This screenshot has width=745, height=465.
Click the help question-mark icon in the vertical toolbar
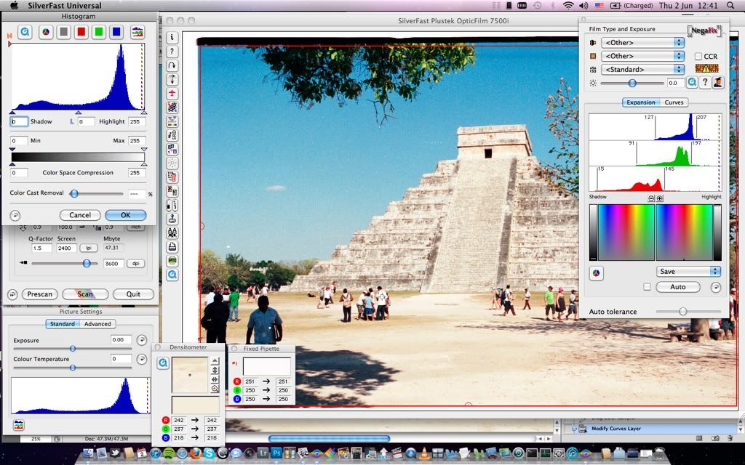pyautogui.click(x=170, y=51)
